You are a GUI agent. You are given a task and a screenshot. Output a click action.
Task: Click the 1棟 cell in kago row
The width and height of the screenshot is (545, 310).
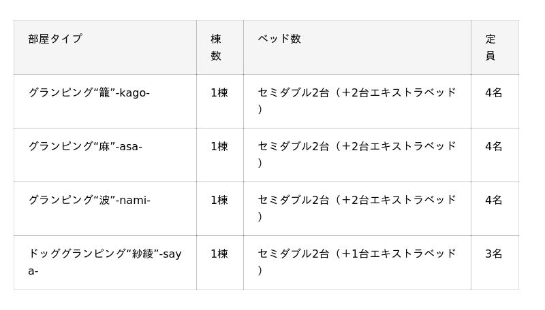[219, 92]
